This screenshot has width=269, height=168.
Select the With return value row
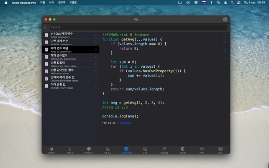click(x=71, y=71)
